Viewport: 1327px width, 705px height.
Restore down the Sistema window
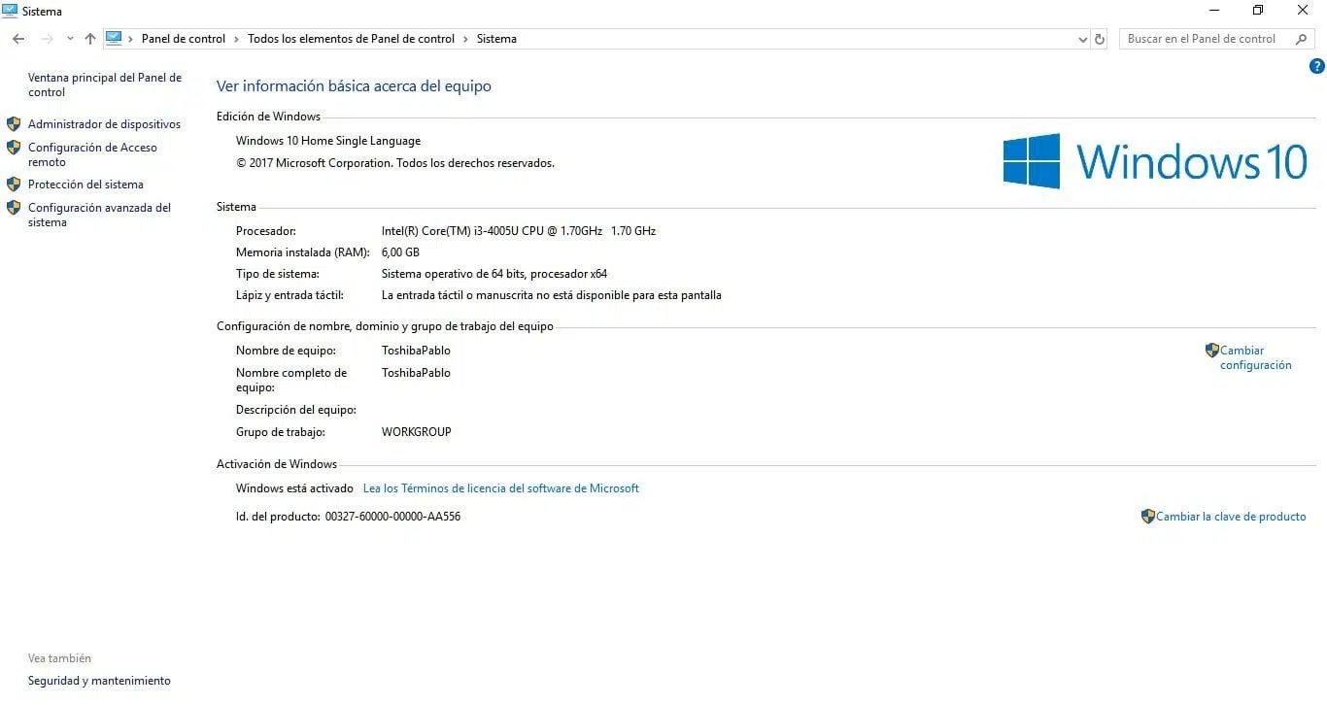tap(1258, 11)
